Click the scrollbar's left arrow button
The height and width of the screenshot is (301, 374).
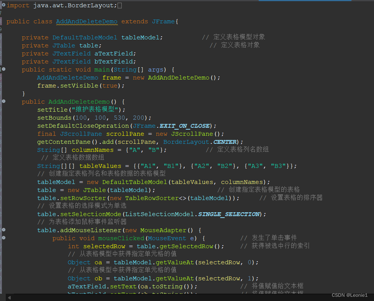point(9,297)
